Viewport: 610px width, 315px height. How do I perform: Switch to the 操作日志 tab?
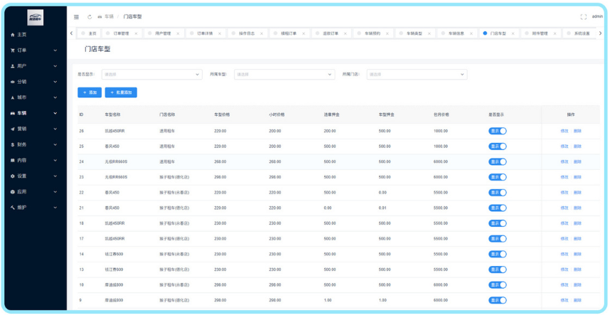coord(247,33)
